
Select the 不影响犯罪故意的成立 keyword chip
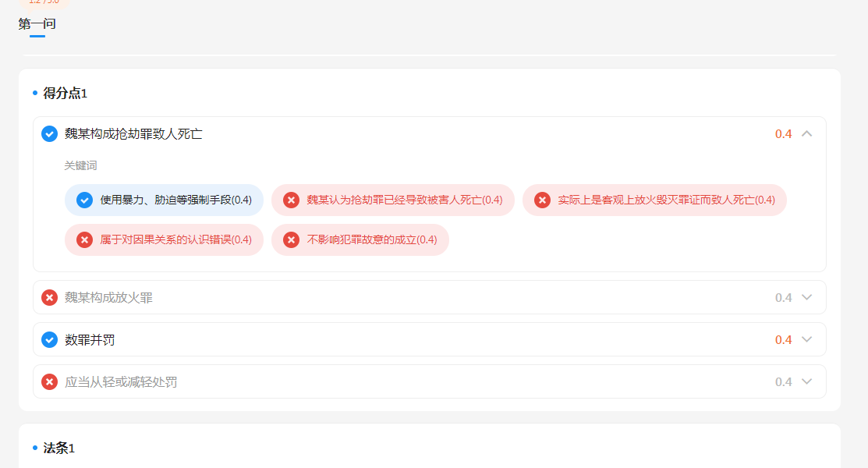pyautogui.click(x=360, y=239)
